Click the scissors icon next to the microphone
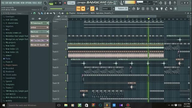 165,3
